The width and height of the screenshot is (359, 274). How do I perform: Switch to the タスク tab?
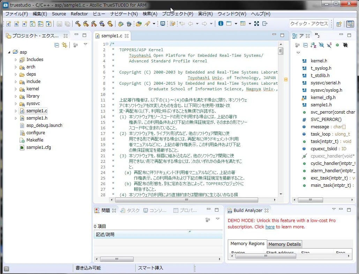click(x=130, y=211)
